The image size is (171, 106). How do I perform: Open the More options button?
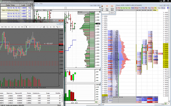[163, 8]
